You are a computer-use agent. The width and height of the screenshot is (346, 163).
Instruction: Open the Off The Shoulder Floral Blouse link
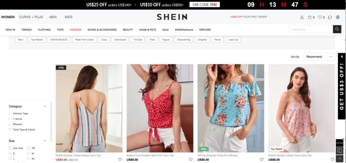(x=217, y=155)
